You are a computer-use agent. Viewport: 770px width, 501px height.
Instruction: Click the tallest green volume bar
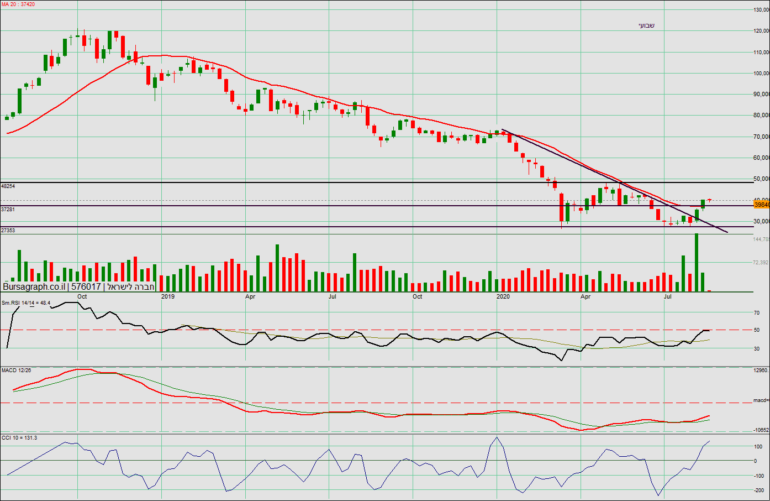697,263
